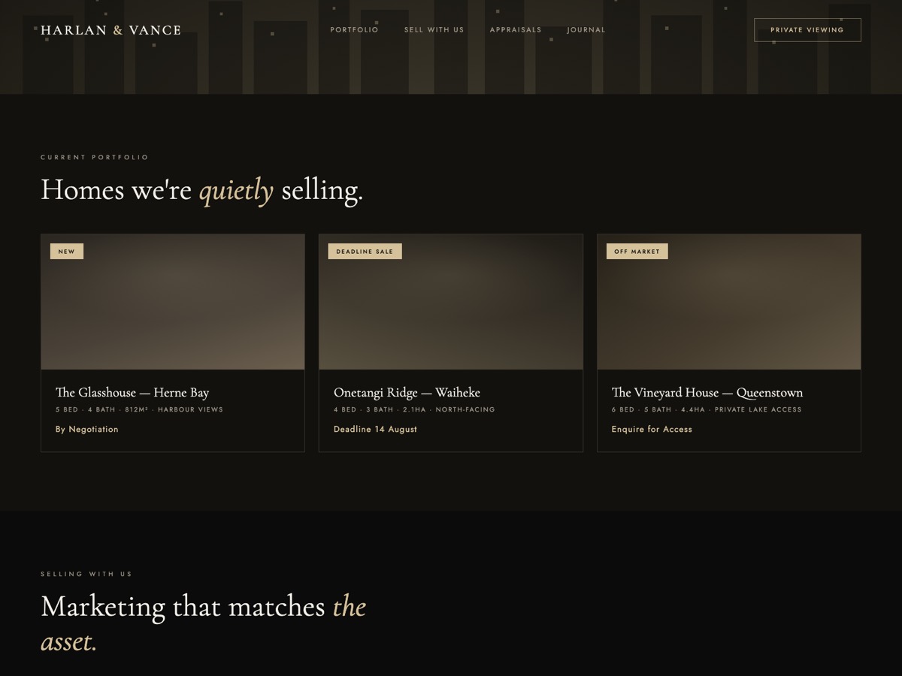The image size is (902, 676).
Task: Click the Off Market badge
Action: (x=637, y=252)
